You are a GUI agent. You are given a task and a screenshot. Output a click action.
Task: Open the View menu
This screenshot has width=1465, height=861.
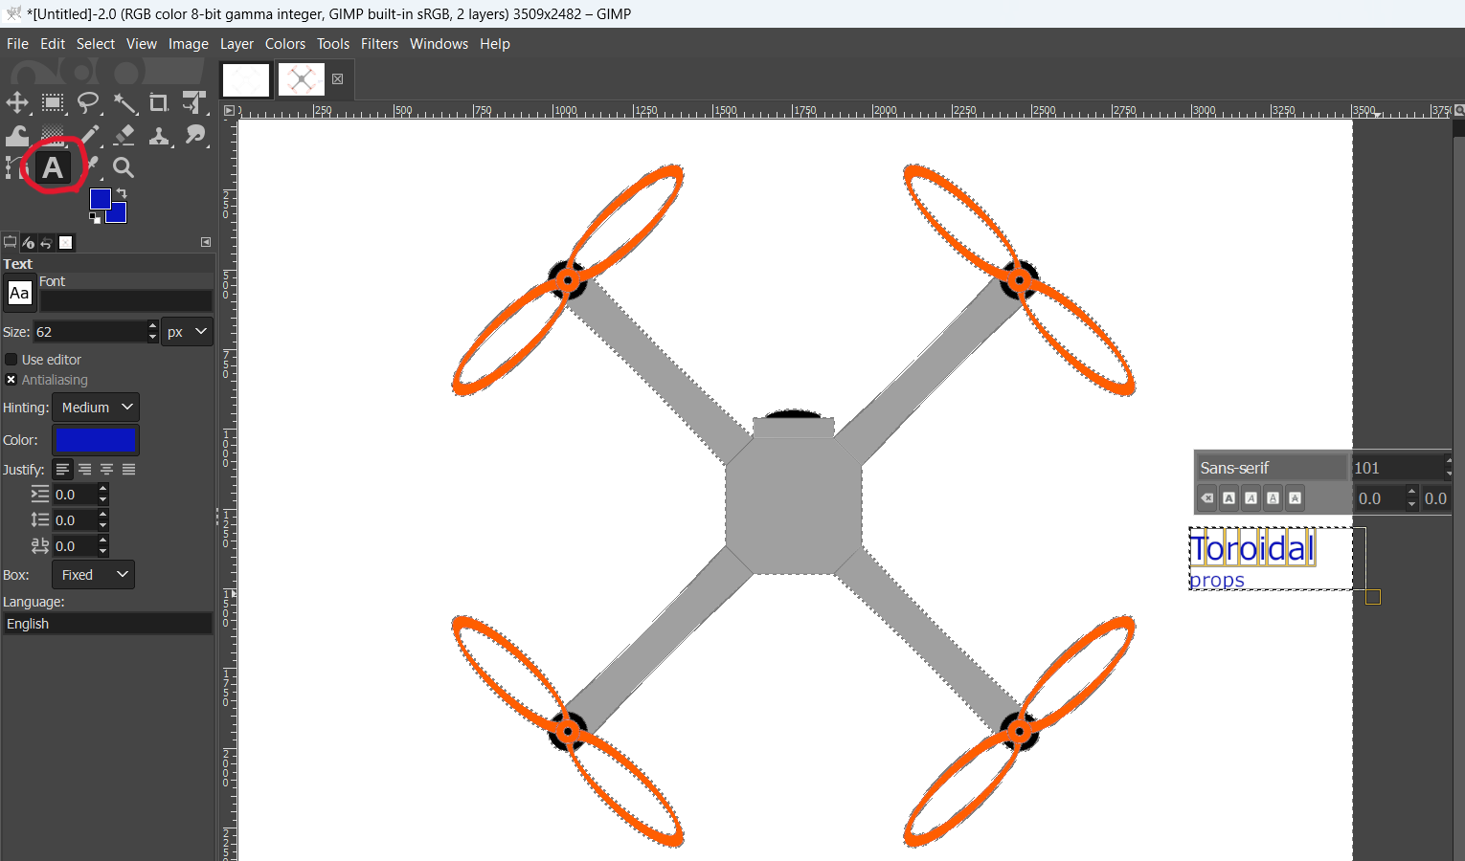(x=142, y=44)
